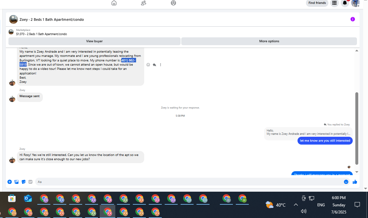The image size is (368, 218).
Task: Click the Aa message input field
Action: click(x=189, y=182)
